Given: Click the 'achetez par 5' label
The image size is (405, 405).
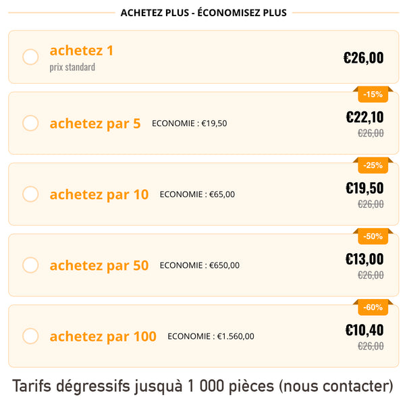Looking at the screenshot, I should click(95, 124).
